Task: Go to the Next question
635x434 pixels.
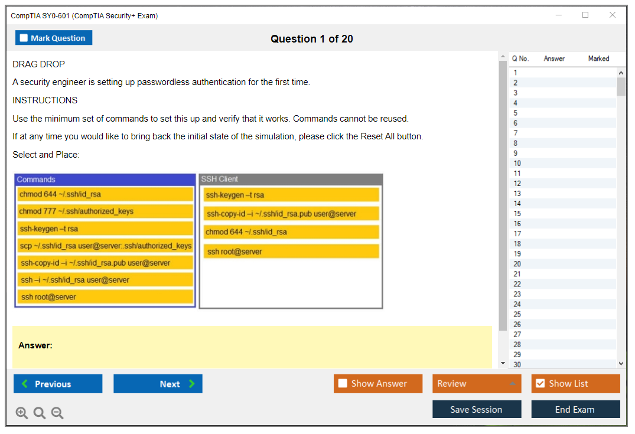Action: 158,384
